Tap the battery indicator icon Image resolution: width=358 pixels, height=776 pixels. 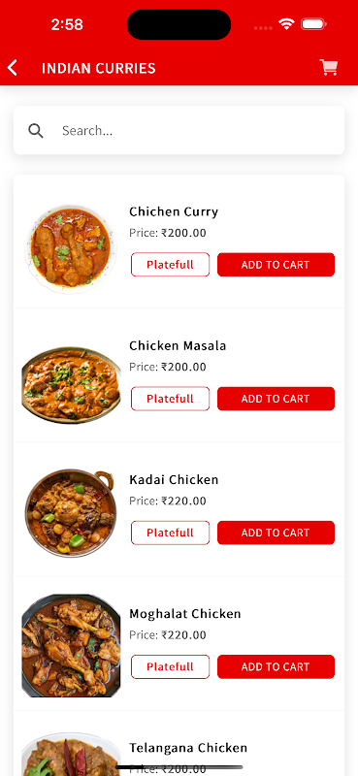coord(313,23)
